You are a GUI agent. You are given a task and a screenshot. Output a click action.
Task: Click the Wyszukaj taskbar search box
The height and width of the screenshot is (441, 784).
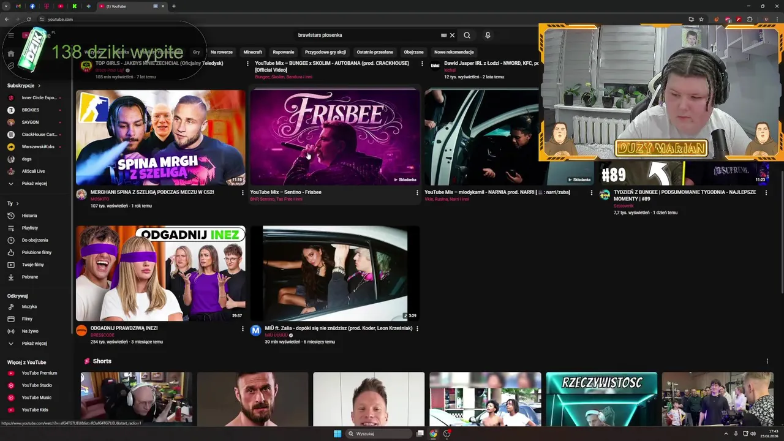378,434
